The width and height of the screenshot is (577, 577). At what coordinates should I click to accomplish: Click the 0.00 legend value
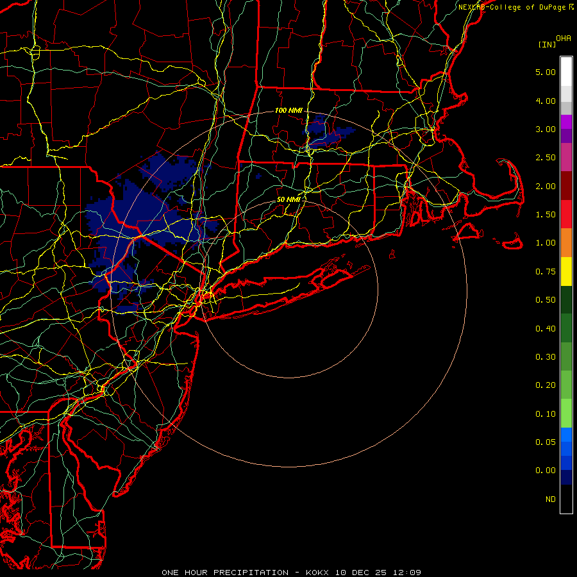click(x=546, y=471)
